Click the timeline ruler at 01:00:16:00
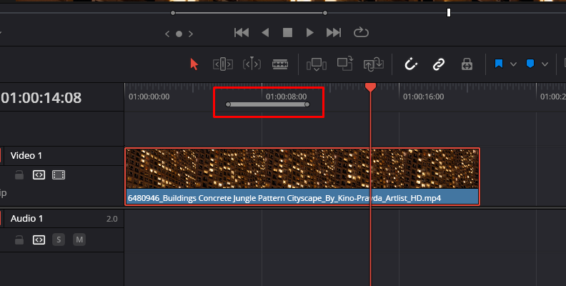Screen dimensions: 566x286 423,97
